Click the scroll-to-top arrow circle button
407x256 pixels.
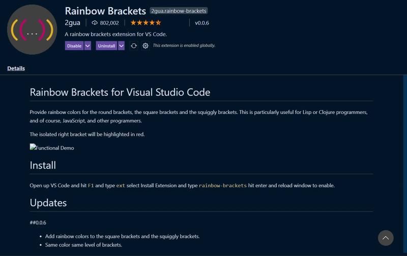point(386,238)
